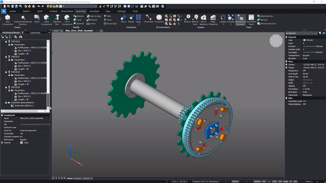This screenshot has height=183, width=326.
Task: Click the binoculars search icon in browser
Action: (x=21, y=37)
